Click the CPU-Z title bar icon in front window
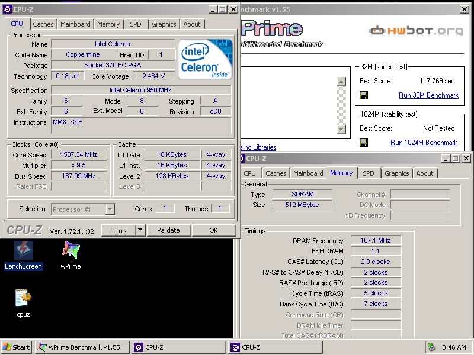Image resolution: width=474 pixels, height=355 pixels. click(7, 9)
